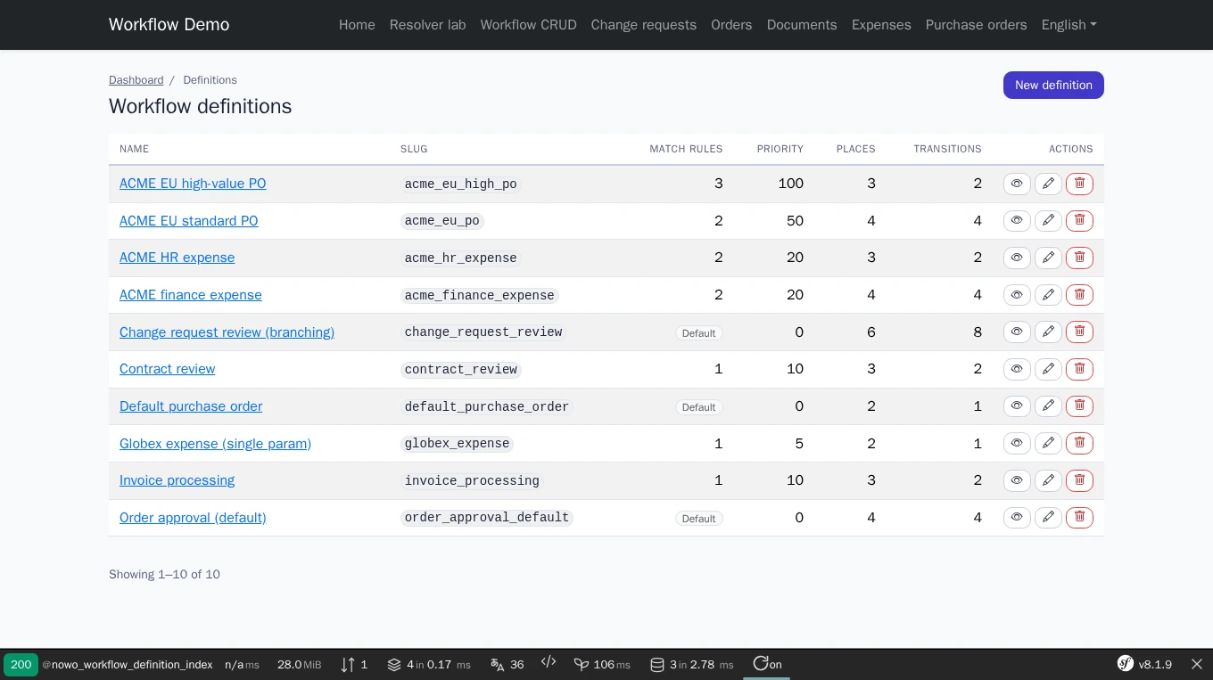The image size is (1213, 680).
Task: Open translation panel showing 36 messages
Action: [x=507, y=664]
